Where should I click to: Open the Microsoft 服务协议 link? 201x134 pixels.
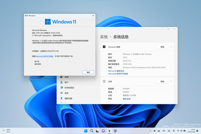[x=116, y=71]
